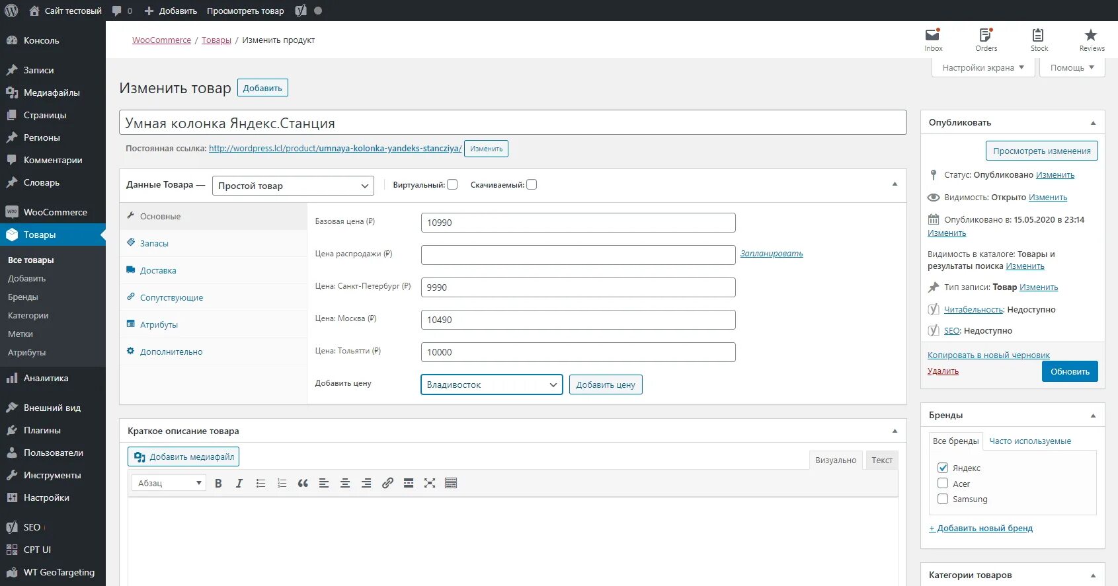The height and width of the screenshot is (586, 1118).
Task: Insert or edit a link
Action: [387, 483]
